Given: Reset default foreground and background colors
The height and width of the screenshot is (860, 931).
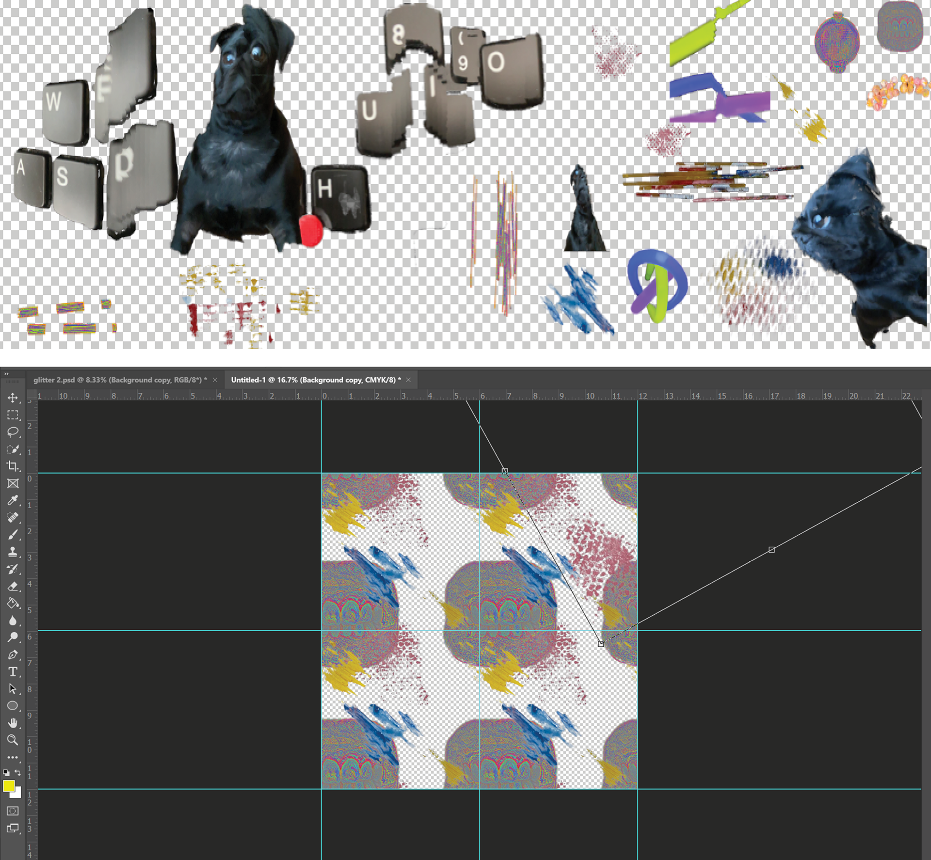Looking at the screenshot, I should (x=6, y=773).
